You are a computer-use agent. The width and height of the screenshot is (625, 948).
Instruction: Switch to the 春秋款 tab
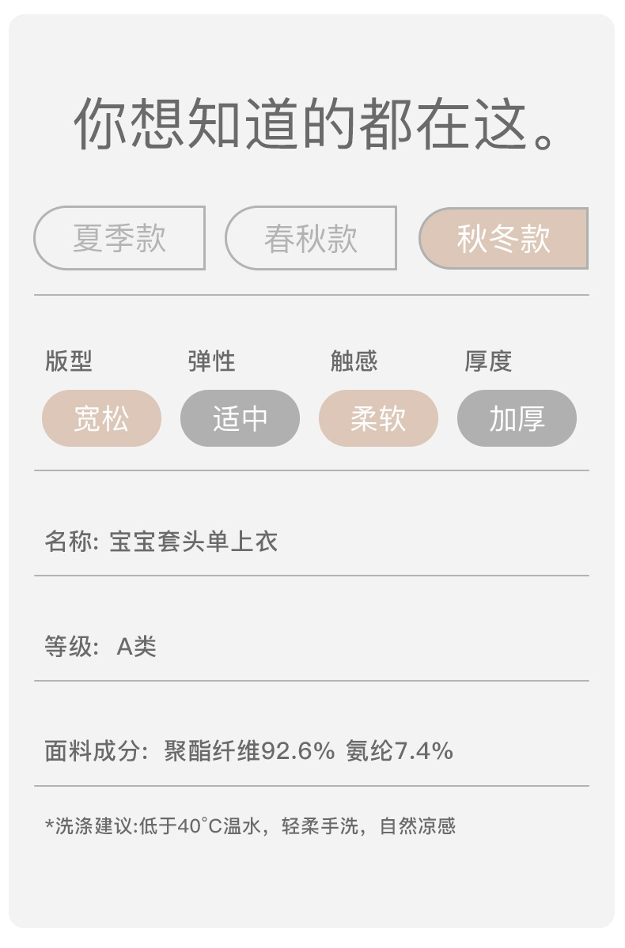311,238
